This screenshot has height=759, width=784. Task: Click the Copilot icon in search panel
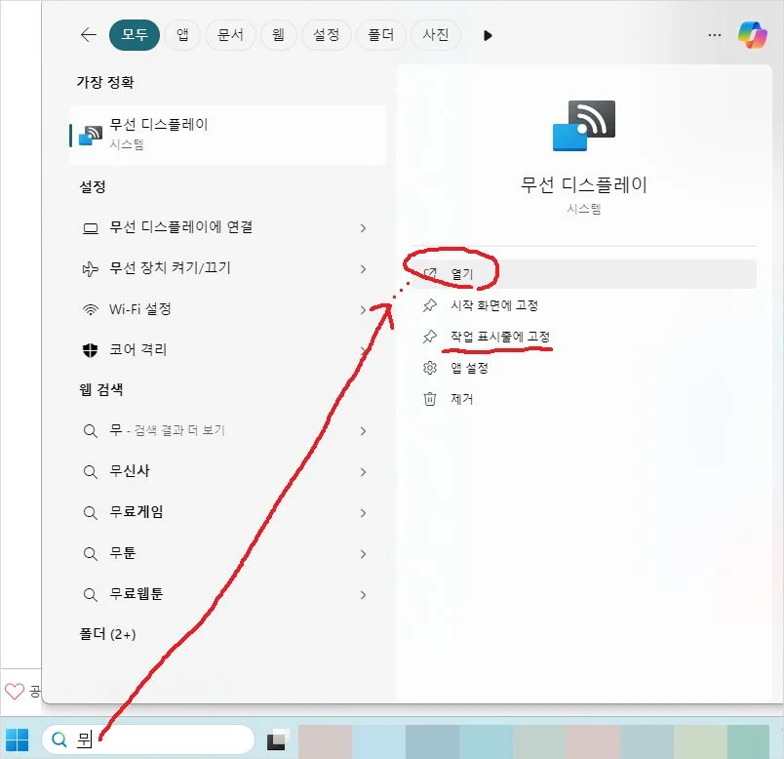tap(752, 35)
